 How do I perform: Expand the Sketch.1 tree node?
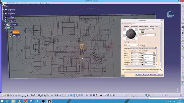(x=5, y=25)
